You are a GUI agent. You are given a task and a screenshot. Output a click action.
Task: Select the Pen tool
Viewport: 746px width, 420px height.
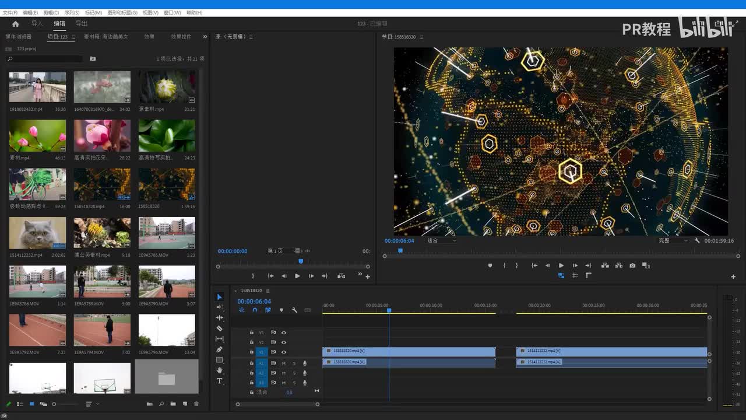pyautogui.click(x=220, y=349)
